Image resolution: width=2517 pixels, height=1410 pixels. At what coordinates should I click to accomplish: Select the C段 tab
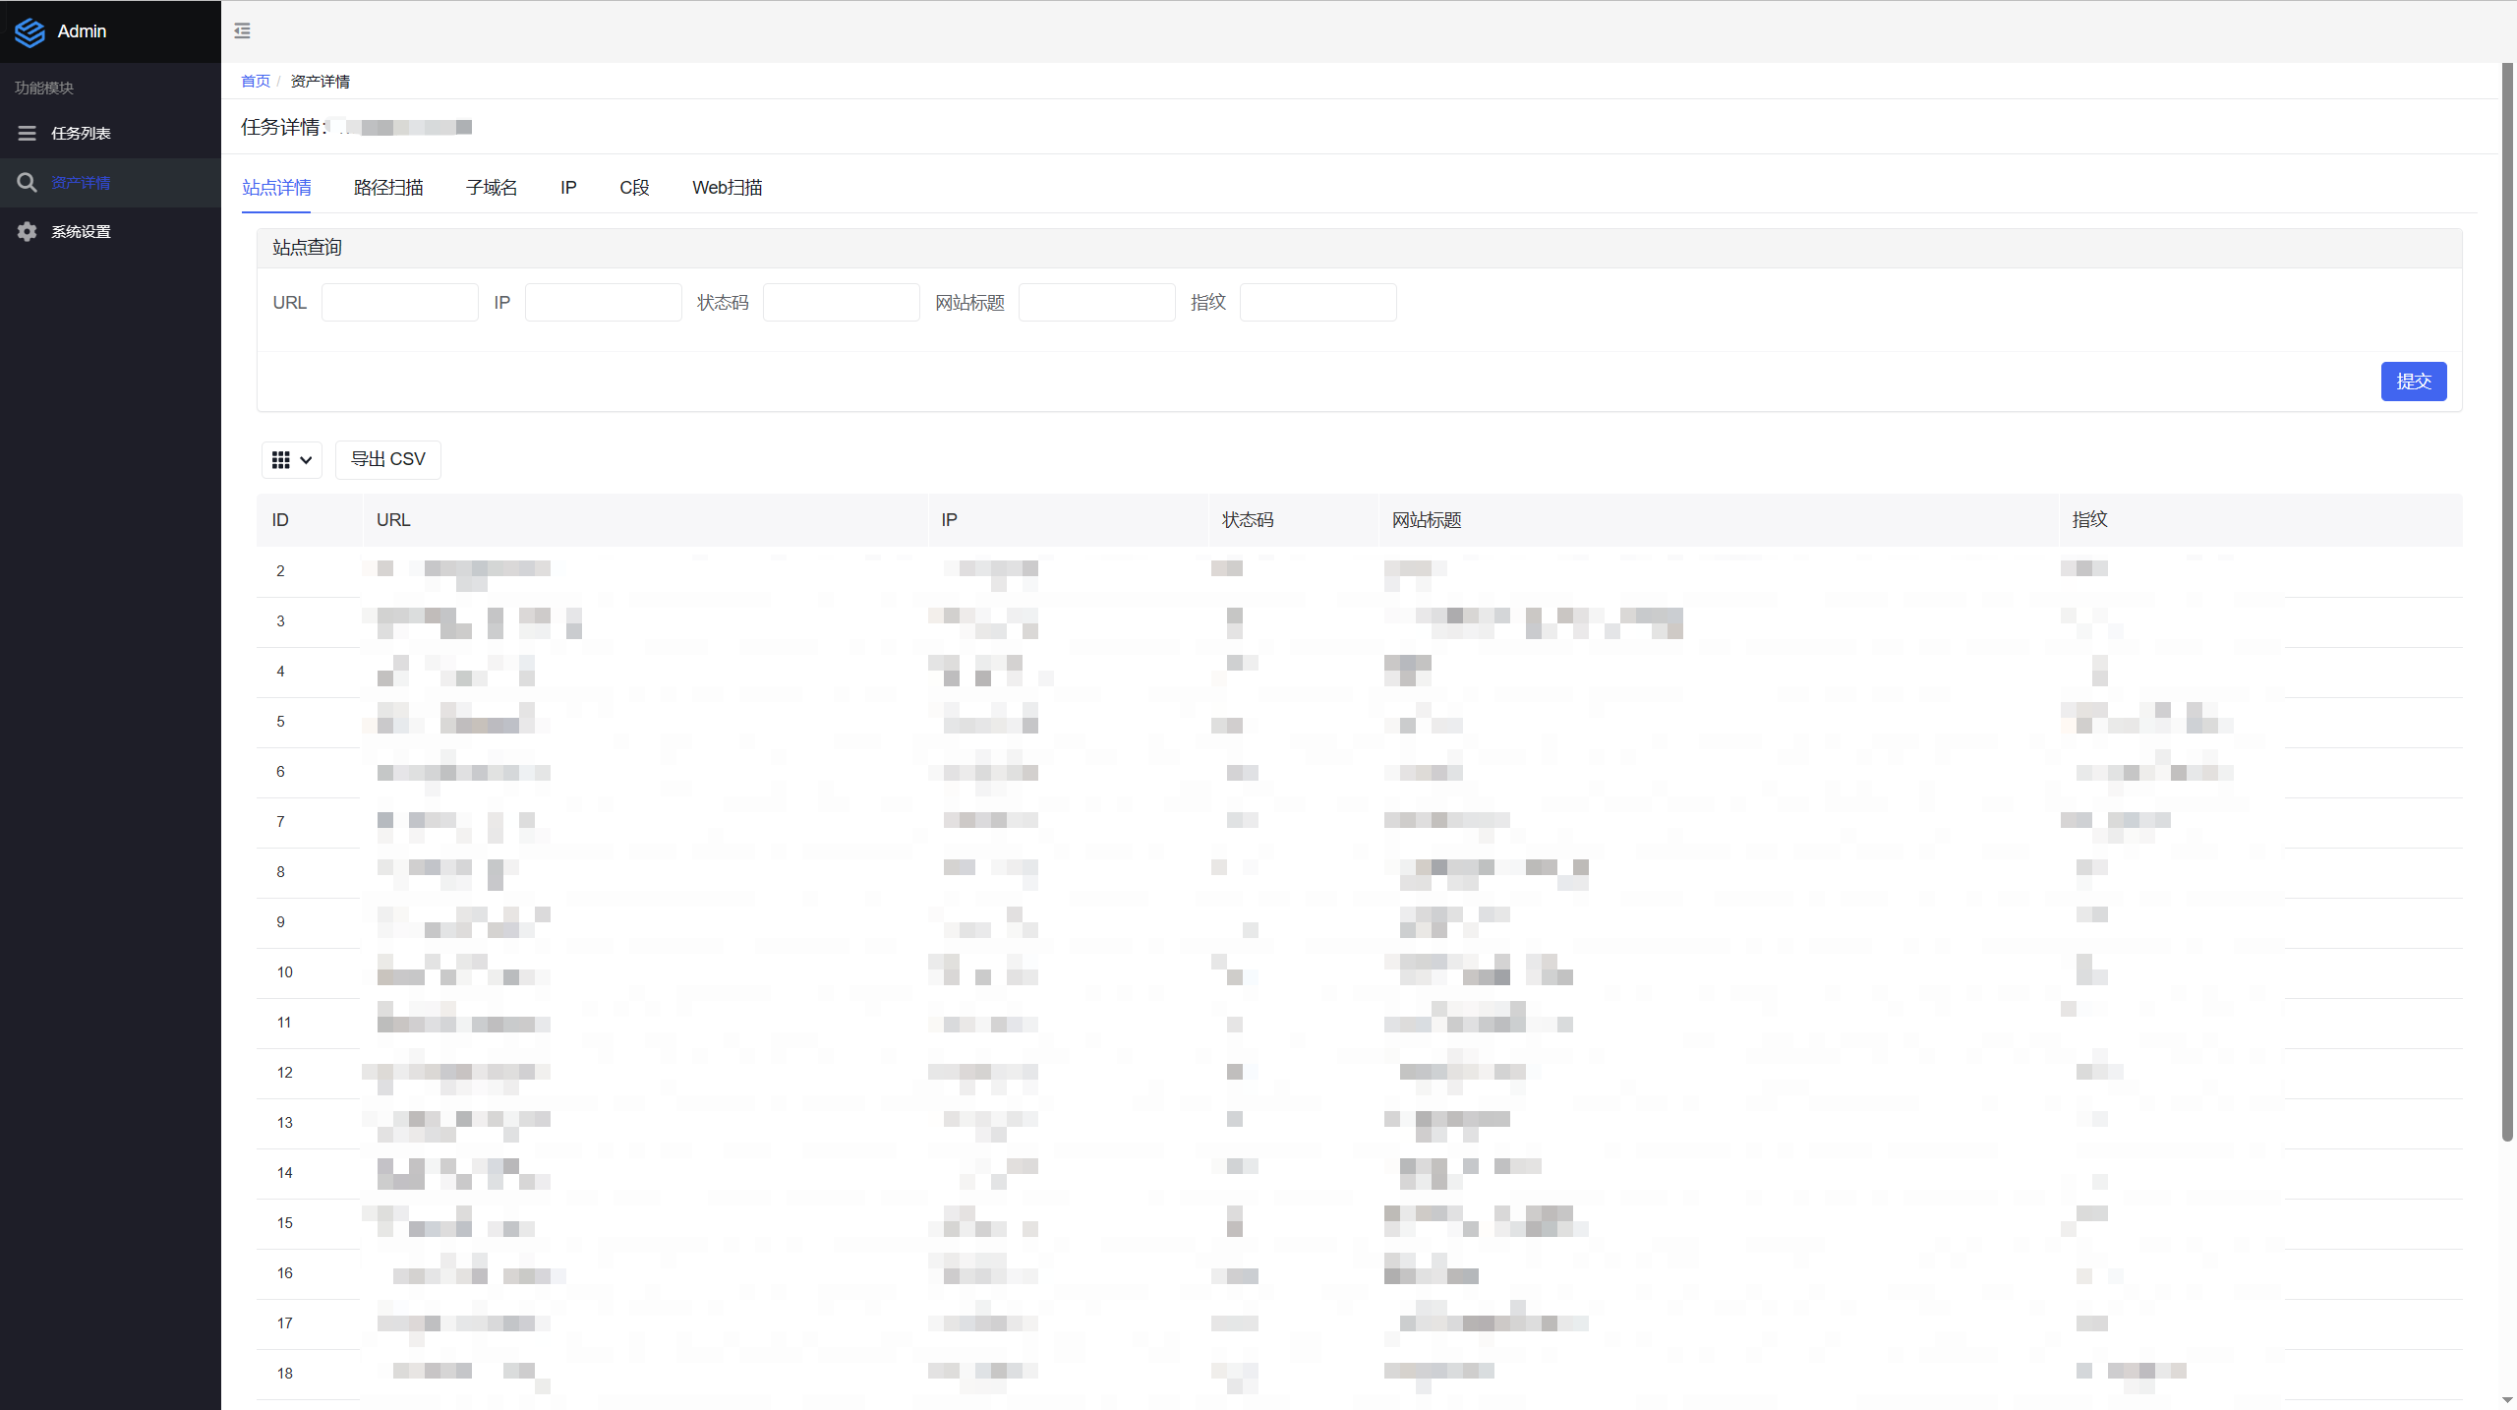[634, 188]
